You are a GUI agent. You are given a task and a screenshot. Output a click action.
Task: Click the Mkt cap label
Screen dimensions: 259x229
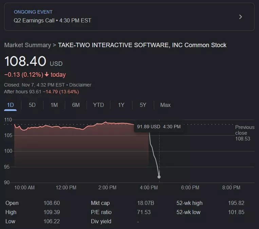pyautogui.click(x=100, y=203)
